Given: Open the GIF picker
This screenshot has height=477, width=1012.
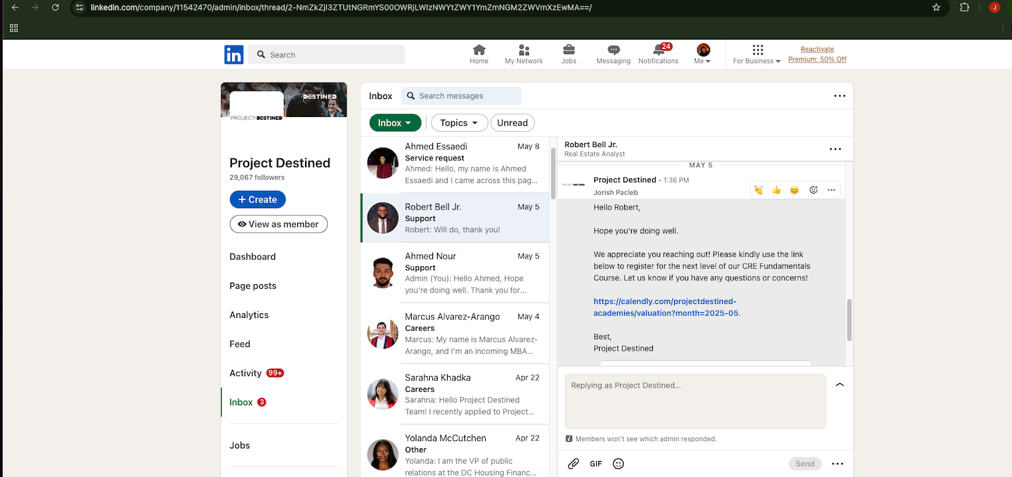Looking at the screenshot, I should (x=596, y=464).
